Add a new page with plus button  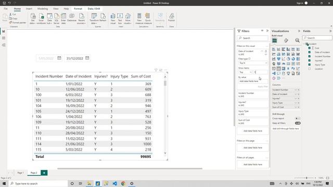44,173
